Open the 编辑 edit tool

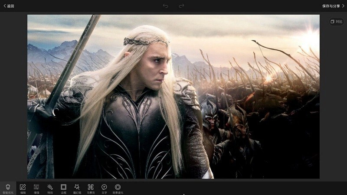click(23, 188)
